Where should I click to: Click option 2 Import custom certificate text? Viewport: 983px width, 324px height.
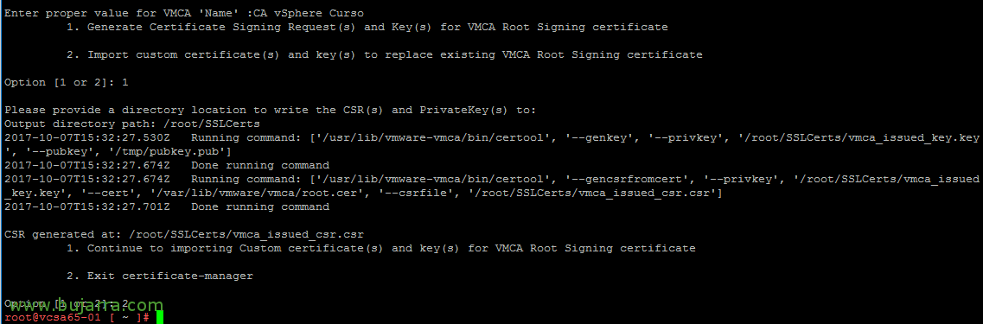click(x=385, y=55)
